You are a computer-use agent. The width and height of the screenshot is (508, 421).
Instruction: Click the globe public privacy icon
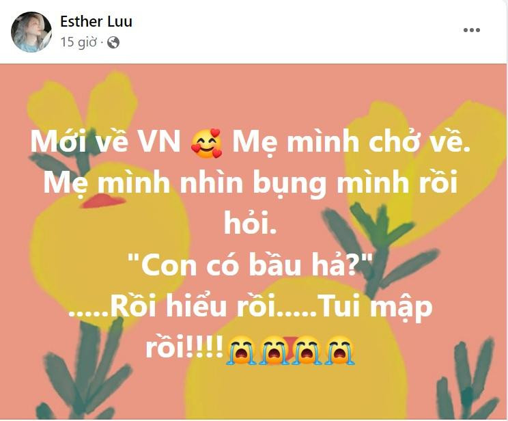pos(113,42)
